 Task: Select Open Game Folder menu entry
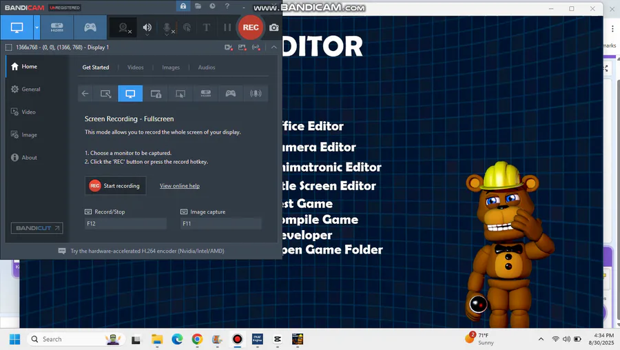point(333,250)
